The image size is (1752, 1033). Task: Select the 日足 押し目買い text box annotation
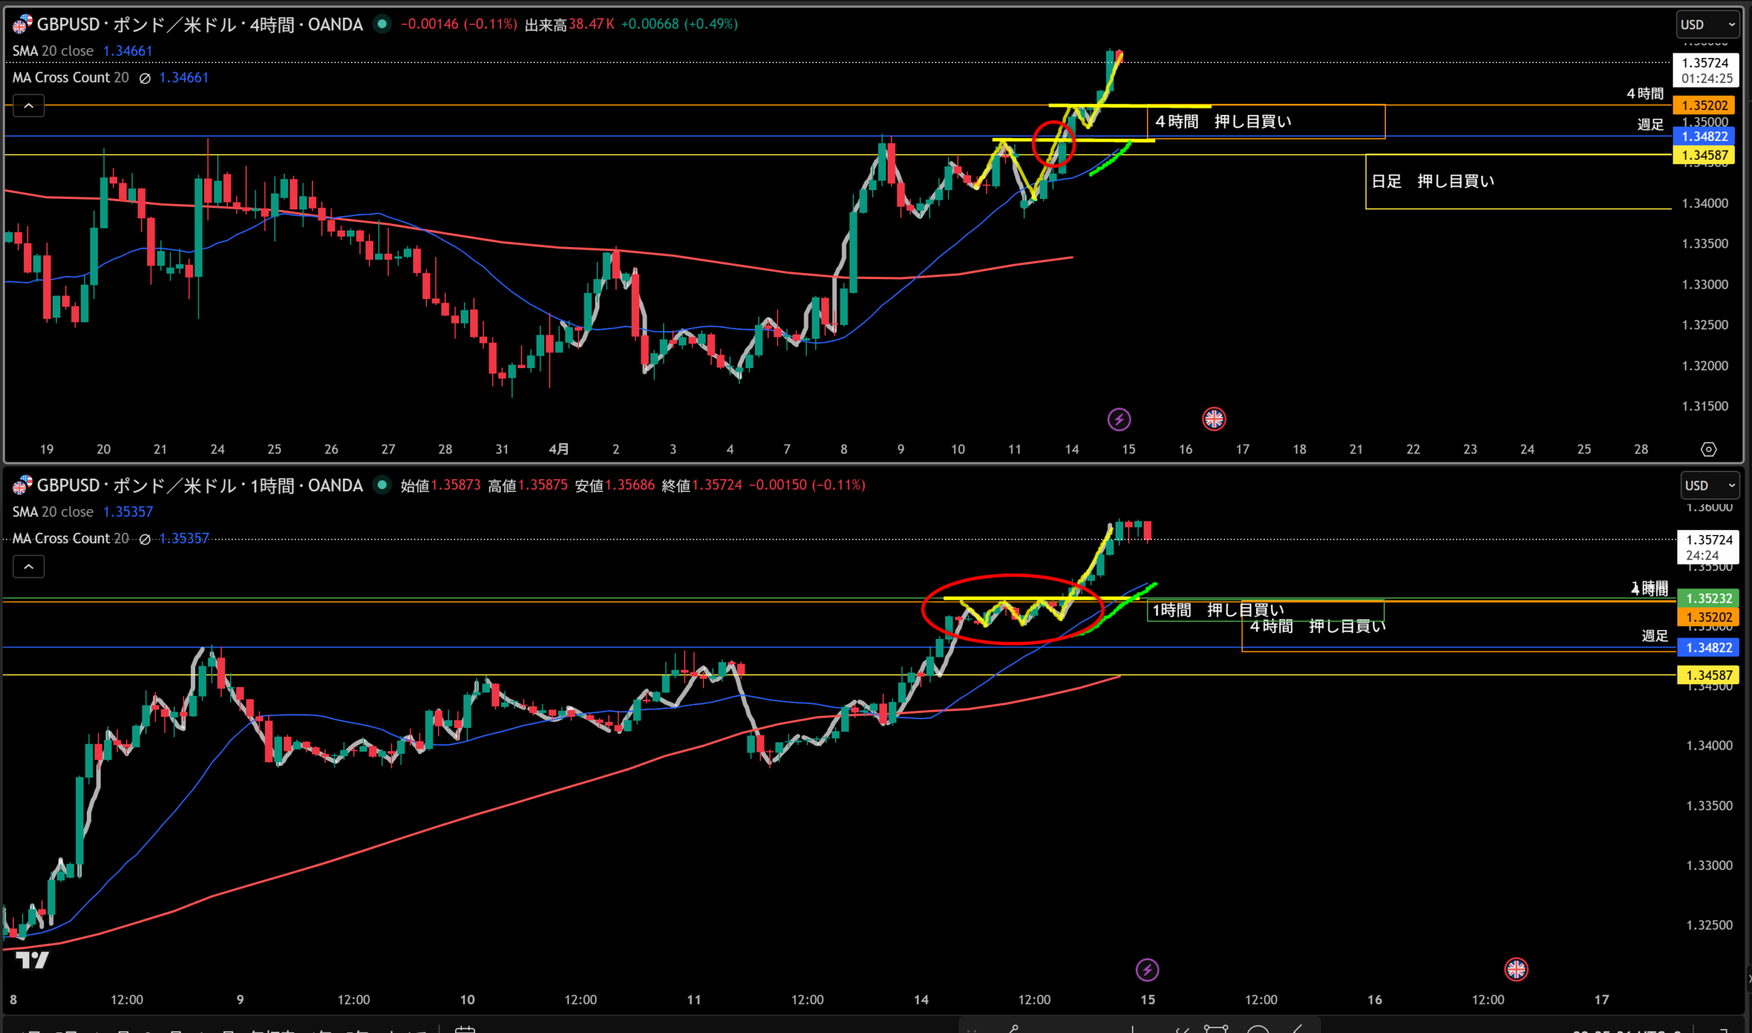coord(1432,182)
